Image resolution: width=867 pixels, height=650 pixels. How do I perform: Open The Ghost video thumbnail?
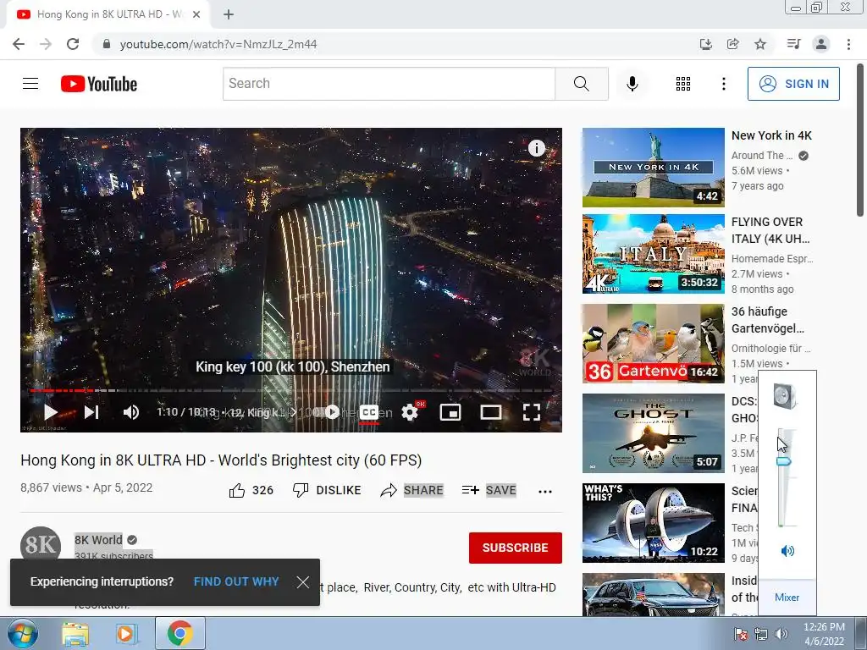tap(653, 432)
